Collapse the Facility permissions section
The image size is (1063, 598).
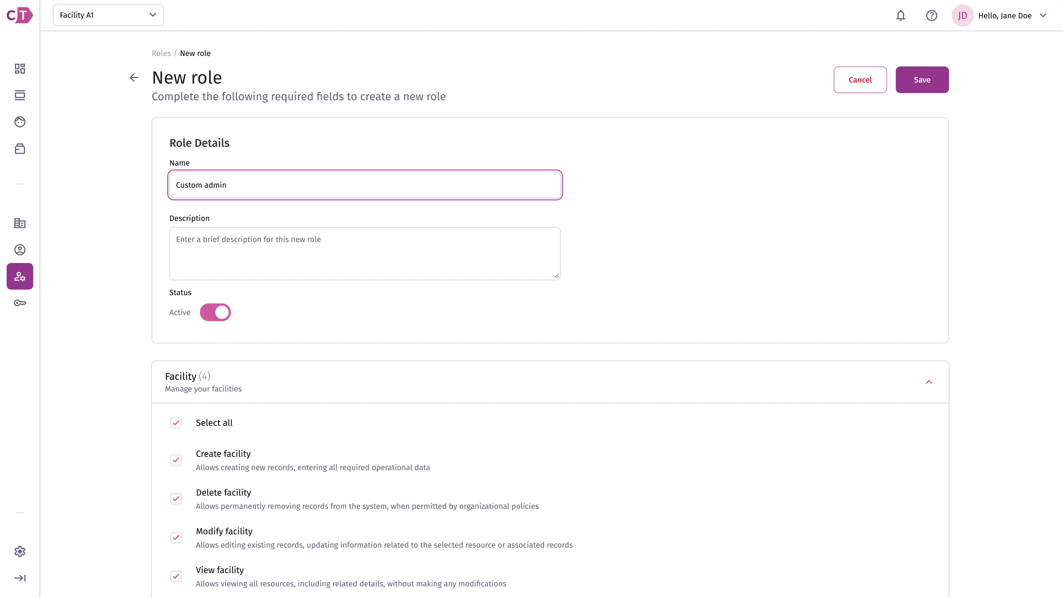[928, 382]
